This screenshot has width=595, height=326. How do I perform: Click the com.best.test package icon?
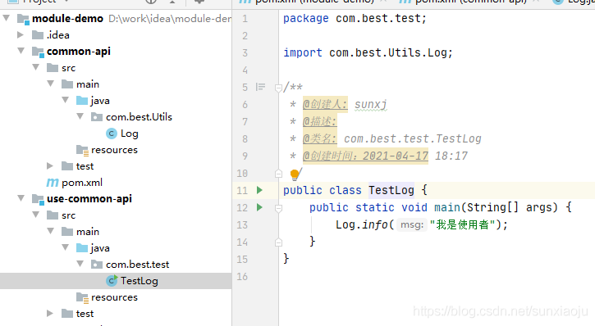[x=97, y=265]
